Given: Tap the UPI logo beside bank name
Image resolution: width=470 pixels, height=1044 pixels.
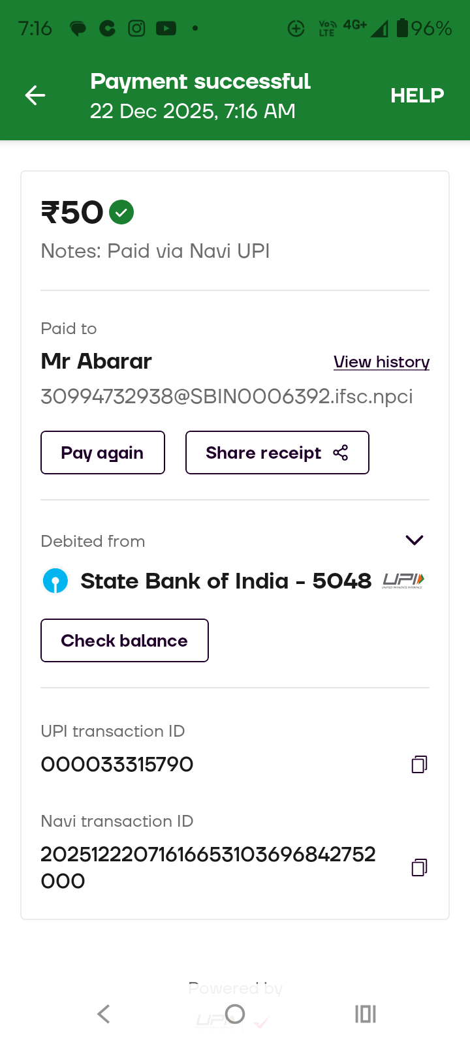Looking at the screenshot, I should 403,580.
